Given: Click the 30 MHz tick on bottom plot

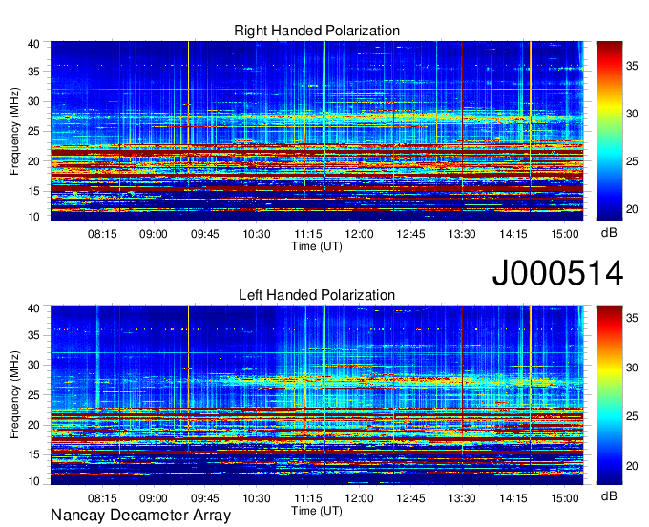Looking at the screenshot, I should coord(34,365).
